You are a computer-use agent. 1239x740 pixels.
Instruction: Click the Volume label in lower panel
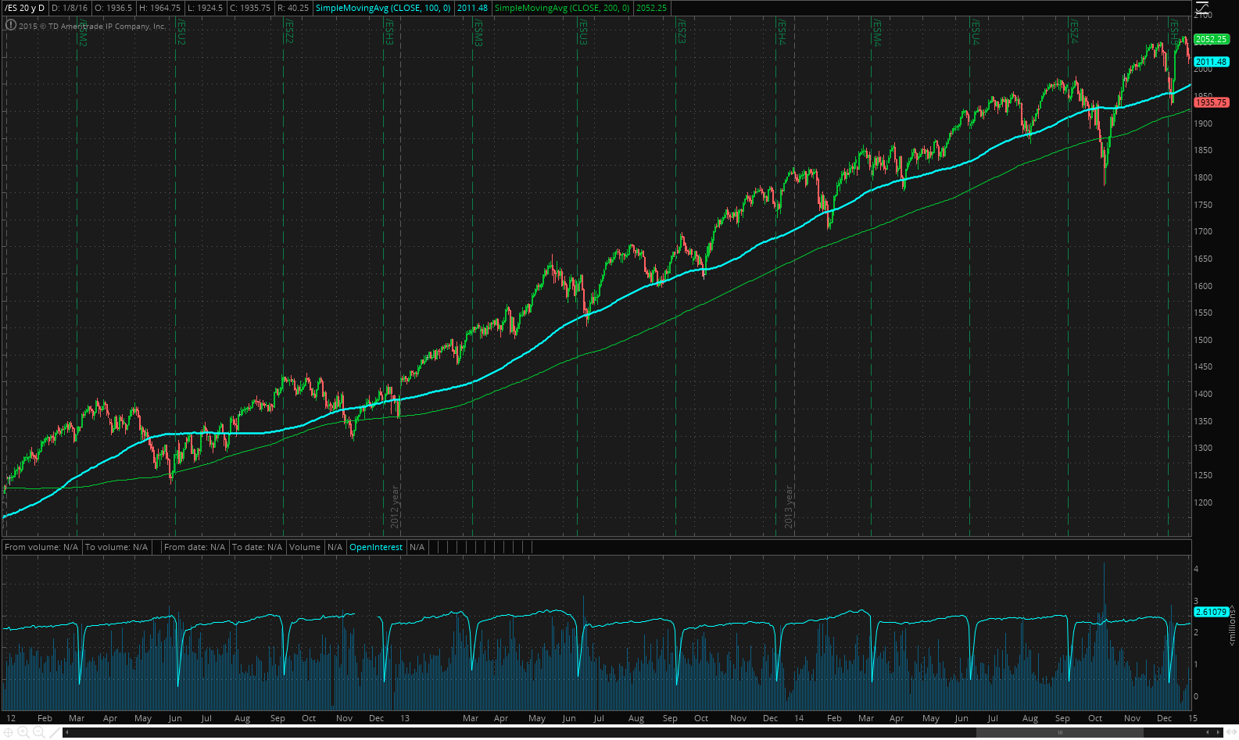pyautogui.click(x=305, y=547)
